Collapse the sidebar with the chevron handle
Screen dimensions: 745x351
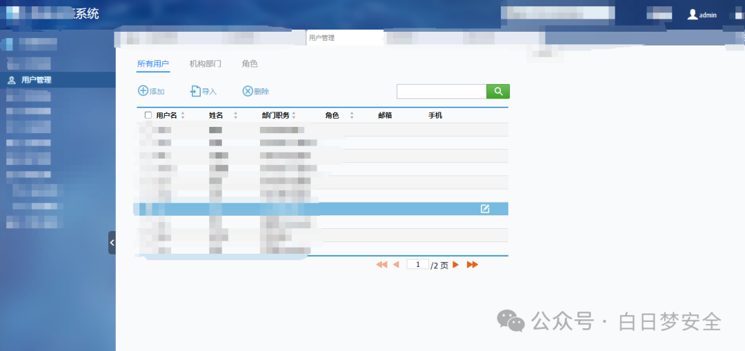point(112,243)
